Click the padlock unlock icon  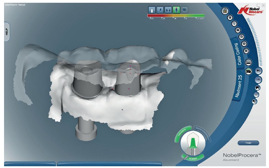pyautogui.click(x=224, y=11)
